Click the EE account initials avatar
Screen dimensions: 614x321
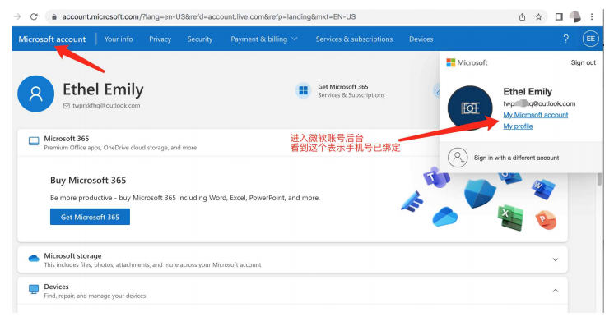pyautogui.click(x=590, y=39)
